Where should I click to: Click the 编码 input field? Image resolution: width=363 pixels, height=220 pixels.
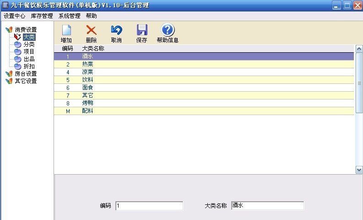click(149, 206)
